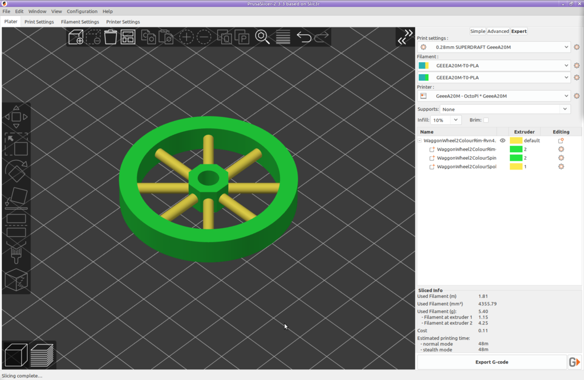Click the Undo arrow in the toolbar
The image size is (584, 380).
point(304,37)
